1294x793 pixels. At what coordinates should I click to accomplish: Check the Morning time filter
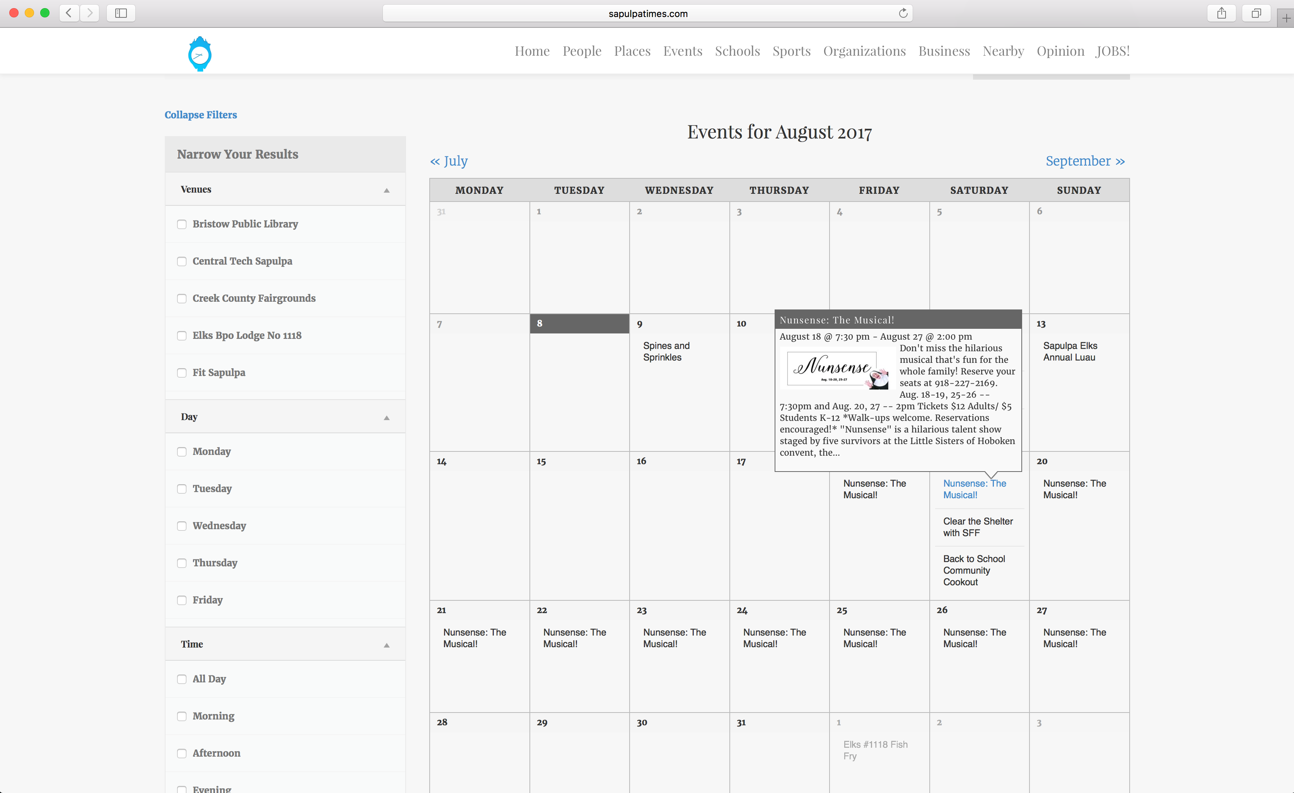tap(182, 716)
